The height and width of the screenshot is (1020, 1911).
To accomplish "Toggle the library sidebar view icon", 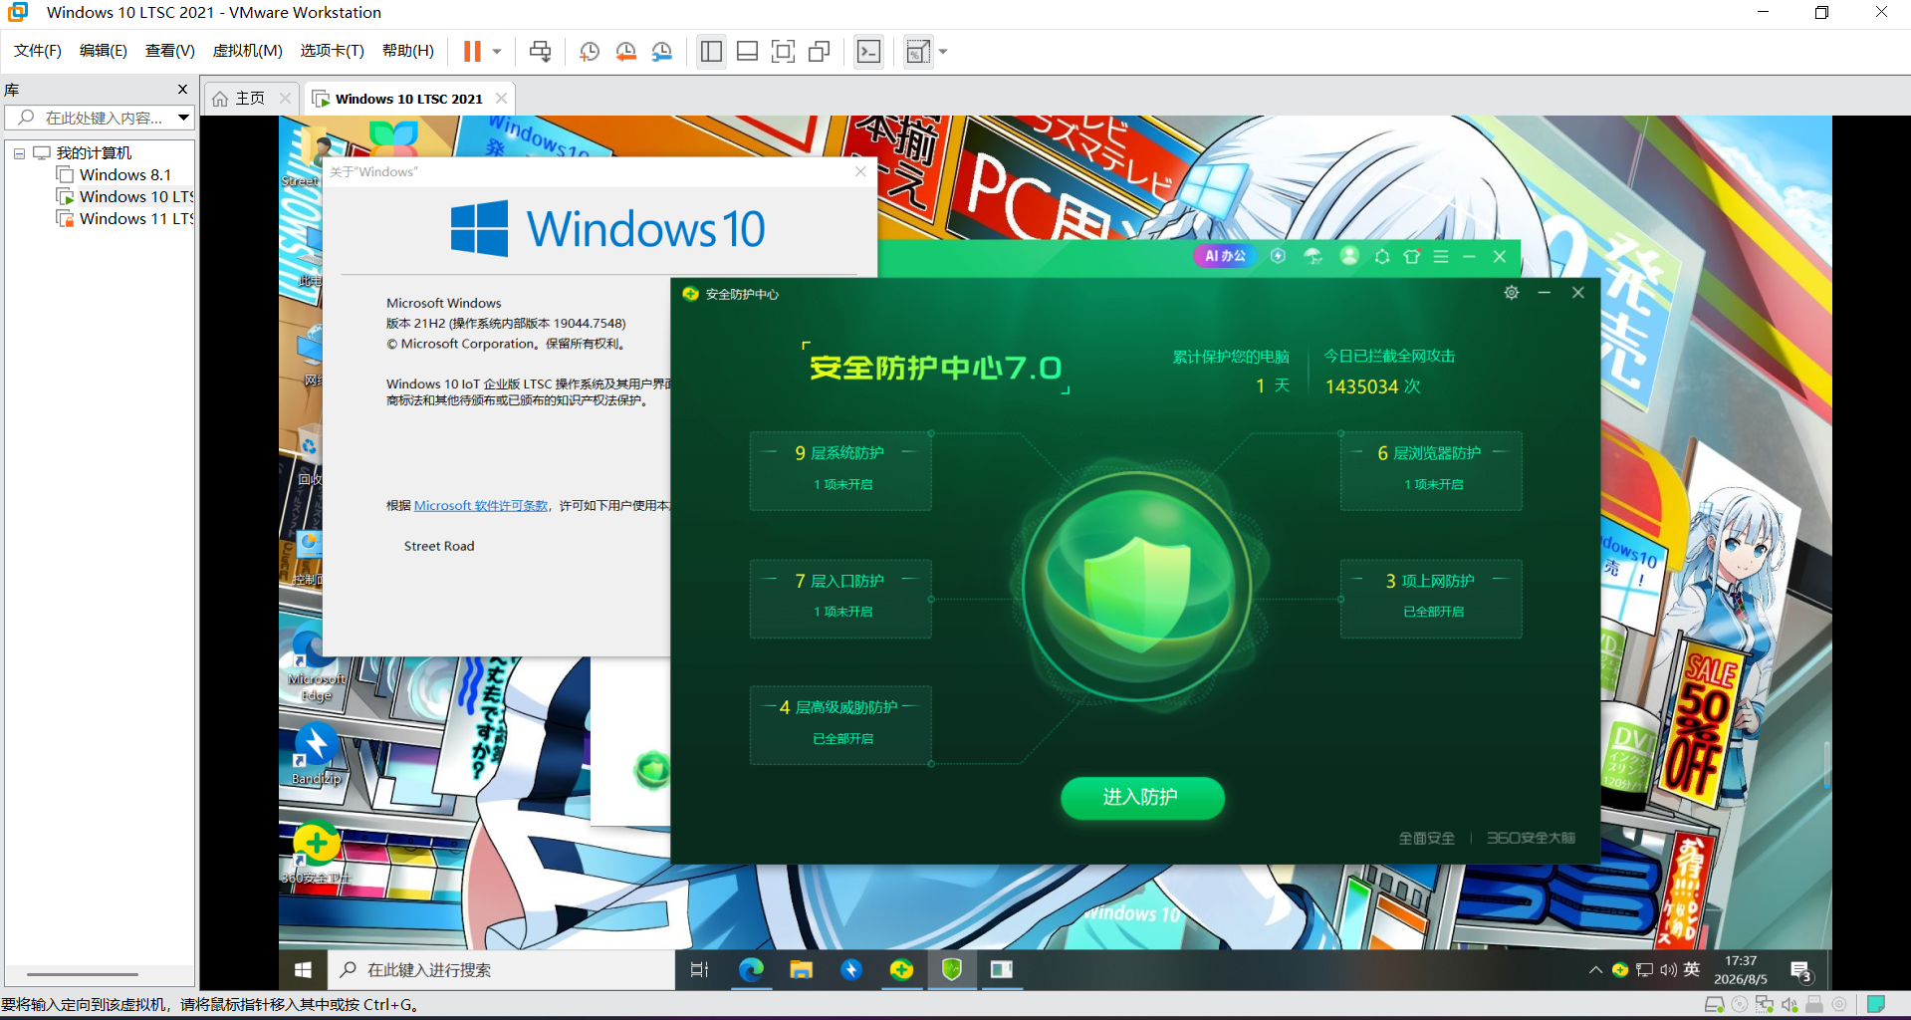I will (711, 51).
